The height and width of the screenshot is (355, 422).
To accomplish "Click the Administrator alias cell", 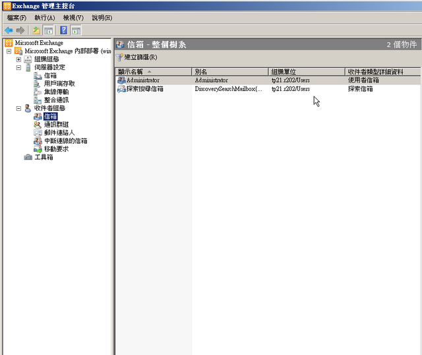I will pos(211,81).
